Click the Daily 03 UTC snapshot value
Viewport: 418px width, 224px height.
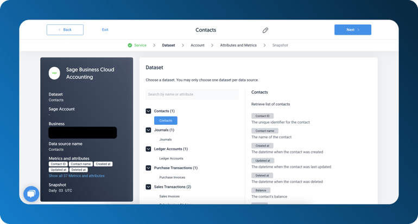tap(60, 190)
